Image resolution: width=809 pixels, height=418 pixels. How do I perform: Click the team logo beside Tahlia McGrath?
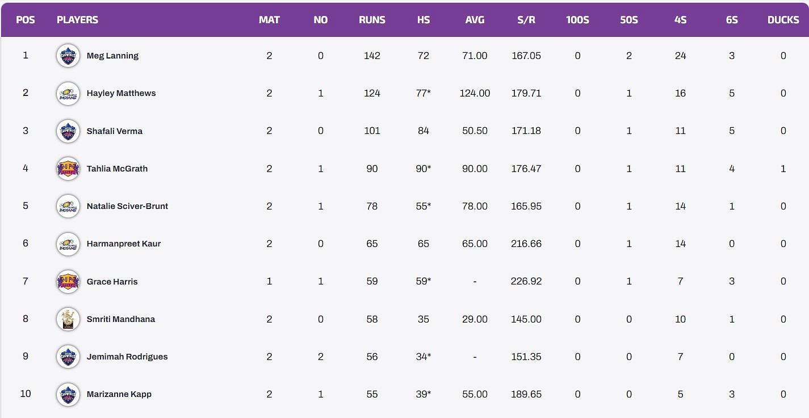pyautogui.click(x=68, y=169)
